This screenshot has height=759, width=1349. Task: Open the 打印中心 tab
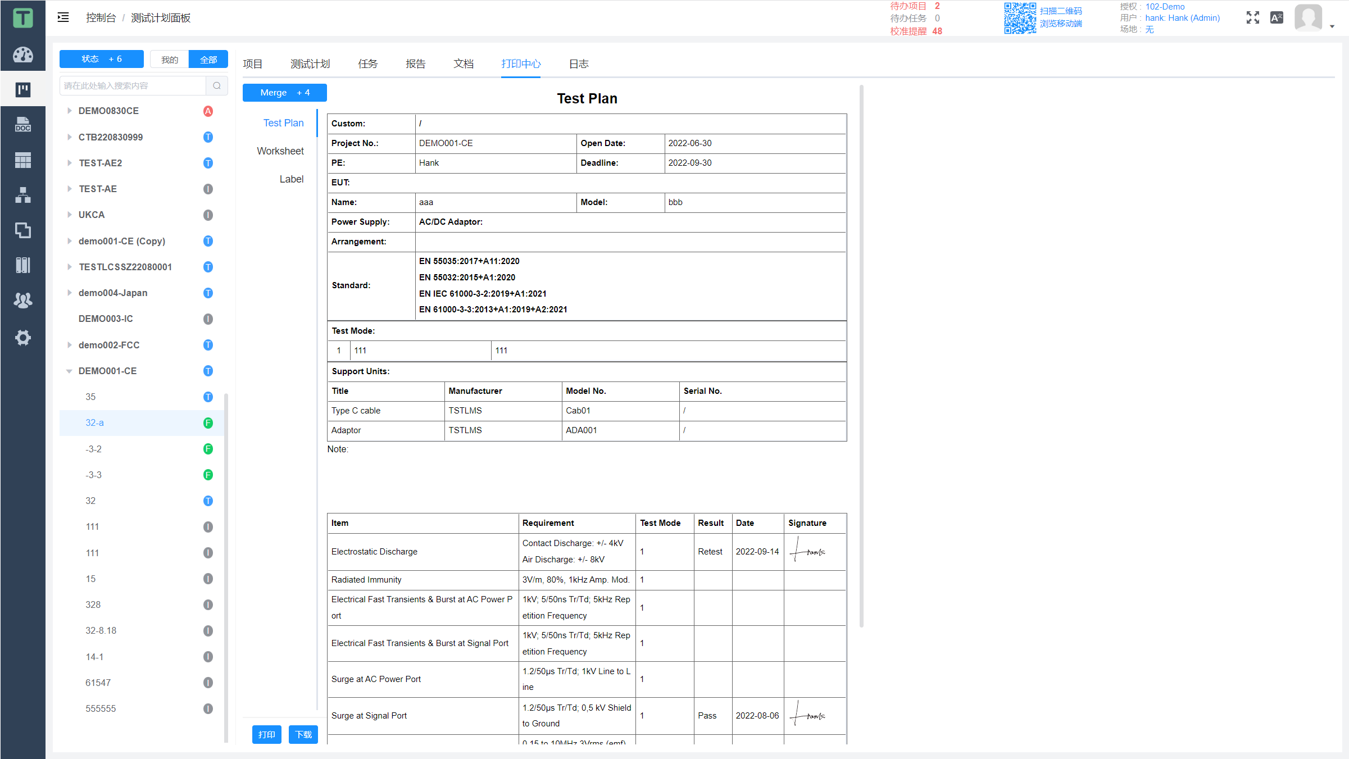pos(521,64)
